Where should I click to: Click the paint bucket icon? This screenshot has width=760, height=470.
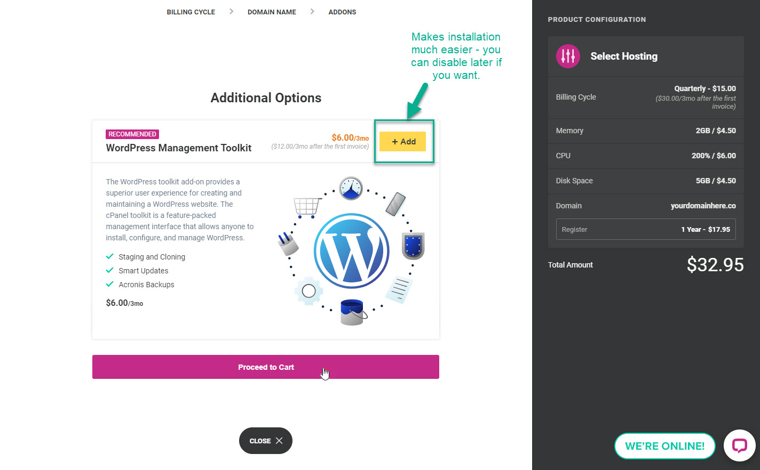click(x=353, y=312)
